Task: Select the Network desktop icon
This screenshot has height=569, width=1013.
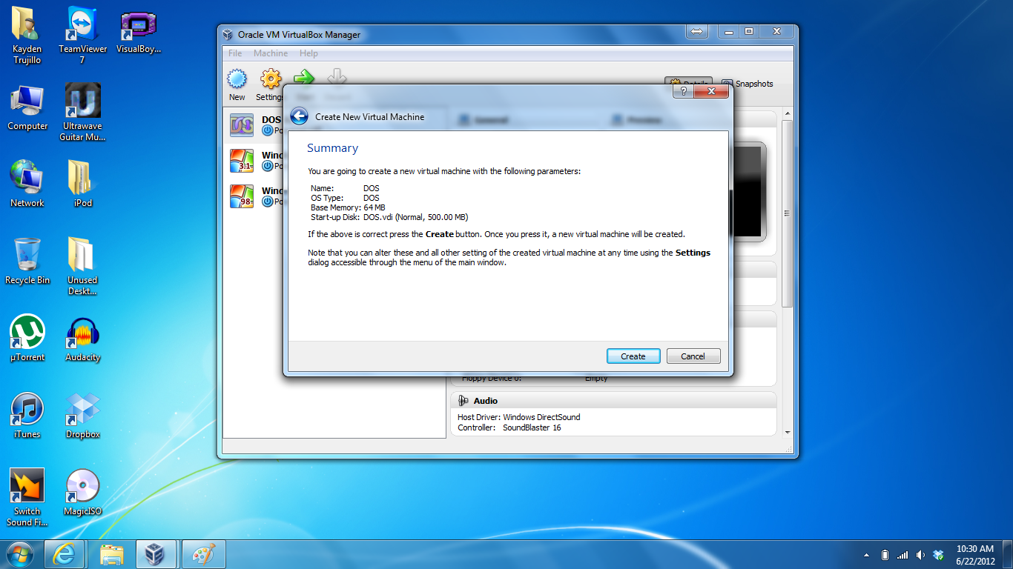Action: click(x=27, y=184)
